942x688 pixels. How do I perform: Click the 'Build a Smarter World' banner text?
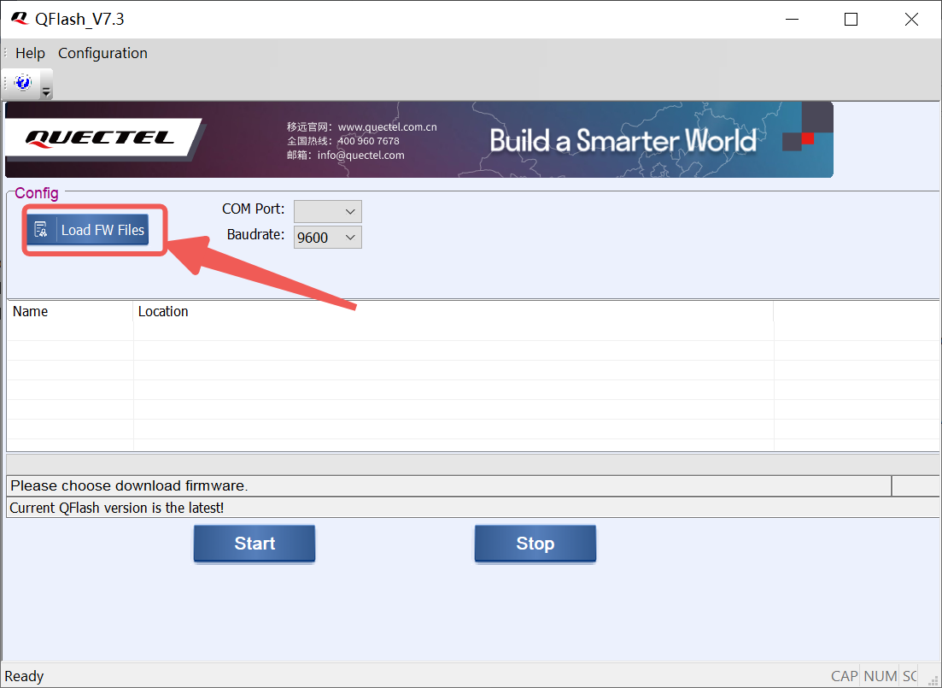pos(623,140)
